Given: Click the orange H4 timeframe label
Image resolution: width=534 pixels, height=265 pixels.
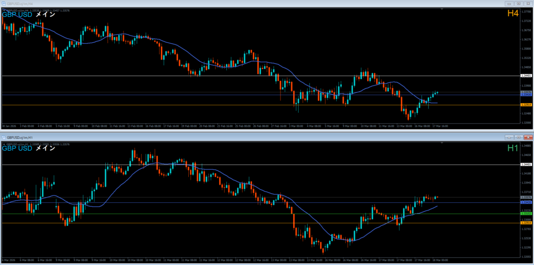Looking at the screenshot, I should coord(513,13).
